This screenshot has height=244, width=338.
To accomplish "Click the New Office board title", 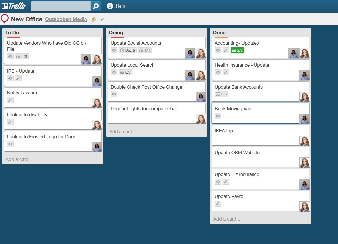I will [x=27, y=19].
